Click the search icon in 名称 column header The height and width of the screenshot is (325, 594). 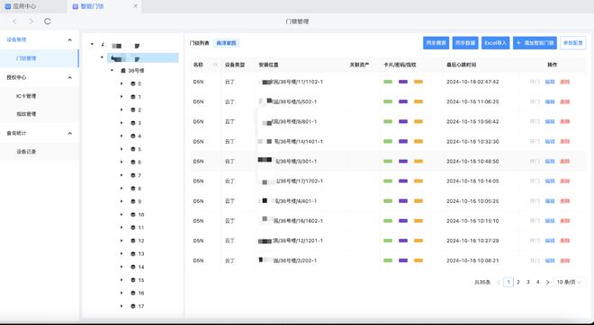pos(216,65)
